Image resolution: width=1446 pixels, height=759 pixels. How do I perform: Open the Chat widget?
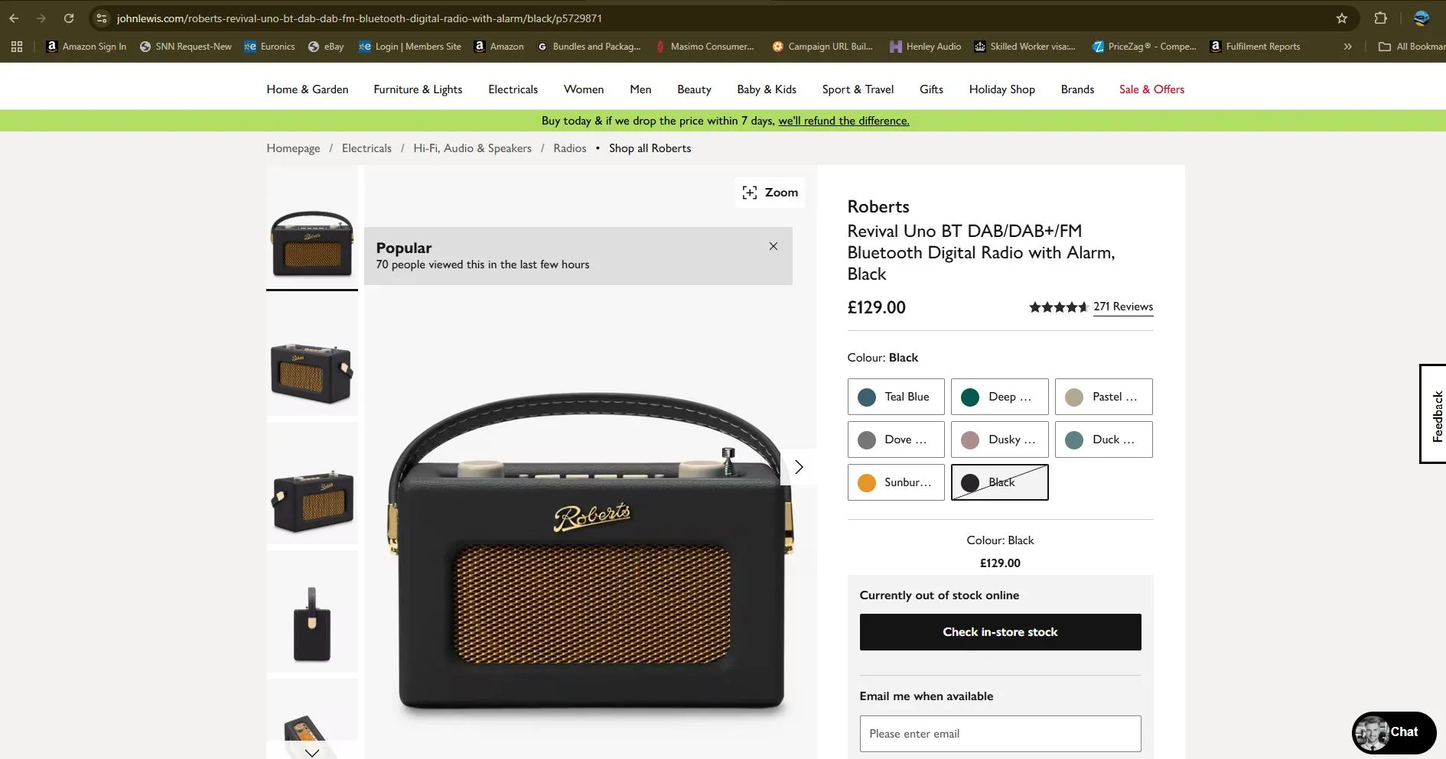tap(1393, 732)
